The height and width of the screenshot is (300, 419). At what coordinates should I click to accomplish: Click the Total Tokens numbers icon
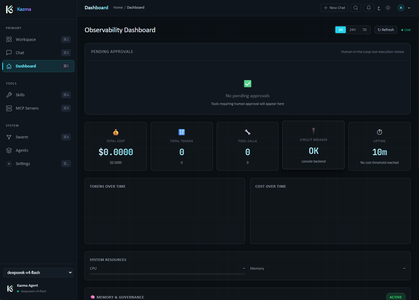coord(182,132)
